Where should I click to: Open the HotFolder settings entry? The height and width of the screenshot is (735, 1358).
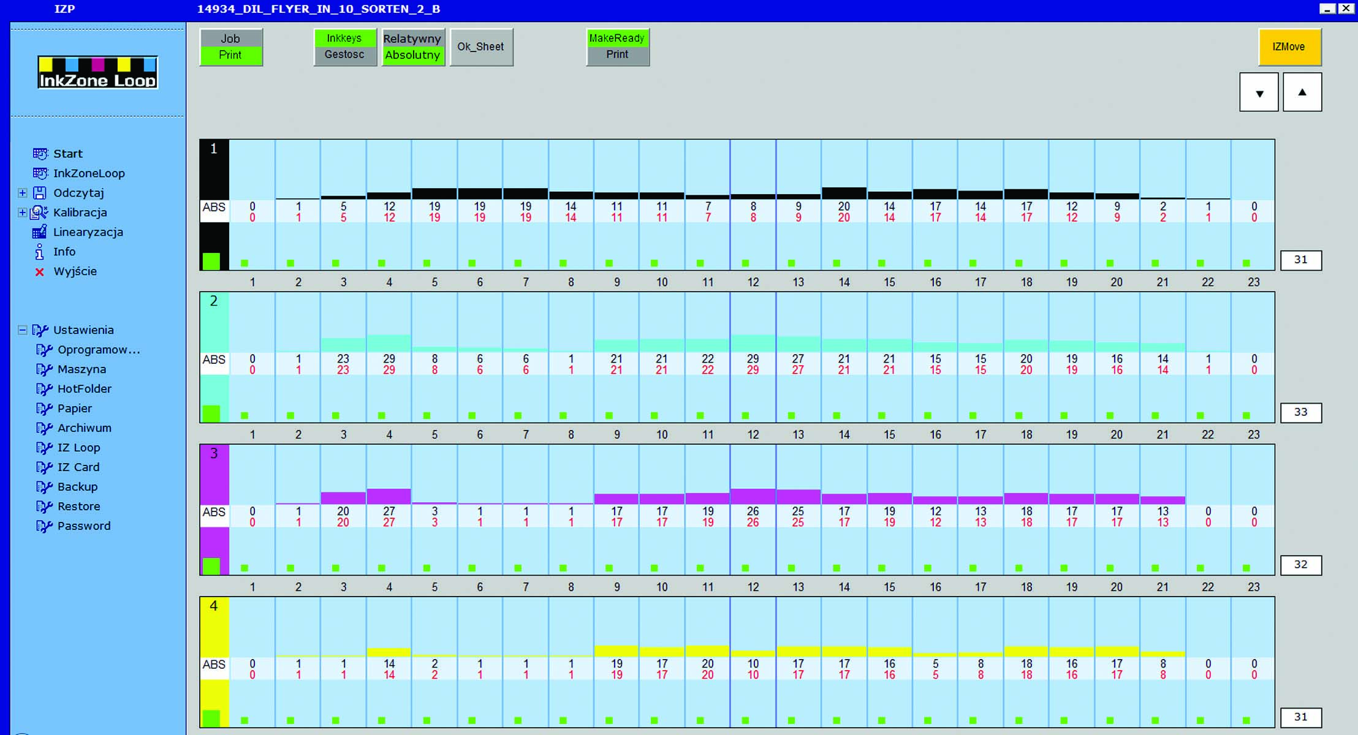tap(84, 389)
